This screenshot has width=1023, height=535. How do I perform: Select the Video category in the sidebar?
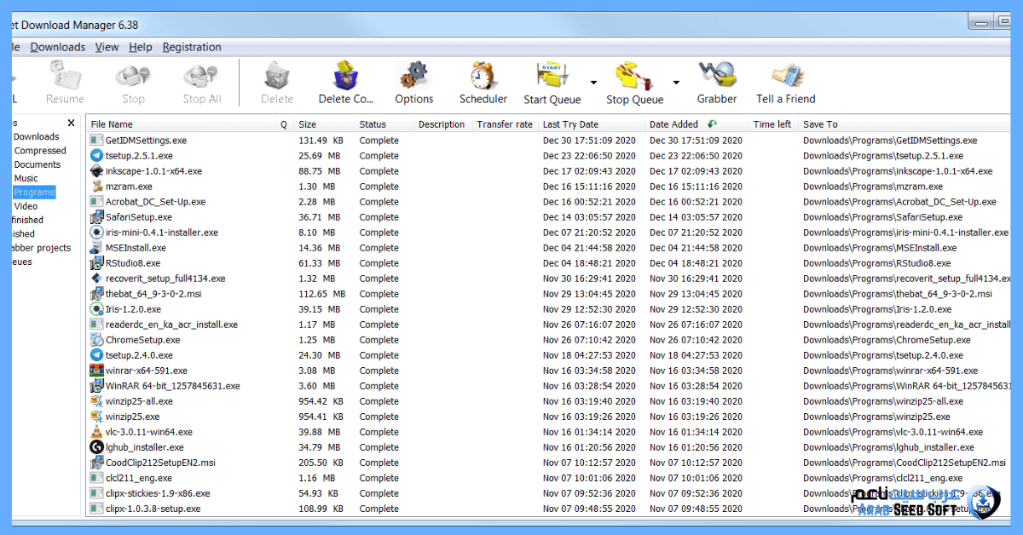pos(27,205)
